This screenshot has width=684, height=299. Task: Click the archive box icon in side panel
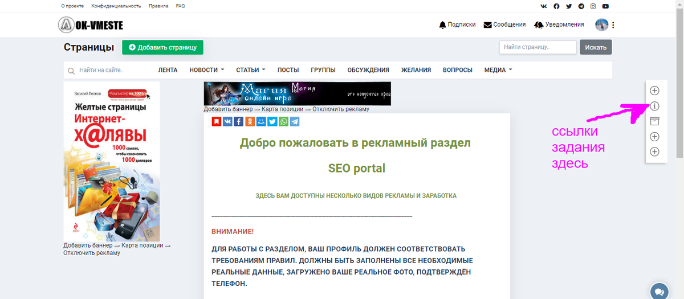click(x=655, y=121)
